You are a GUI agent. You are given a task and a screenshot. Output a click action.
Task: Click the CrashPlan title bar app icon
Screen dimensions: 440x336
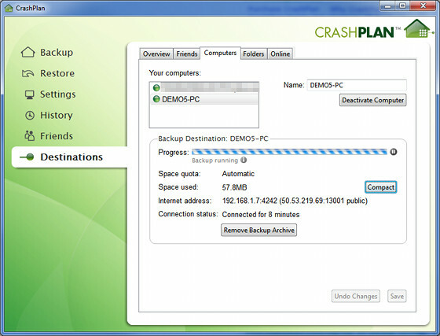[x=9, y=8]
